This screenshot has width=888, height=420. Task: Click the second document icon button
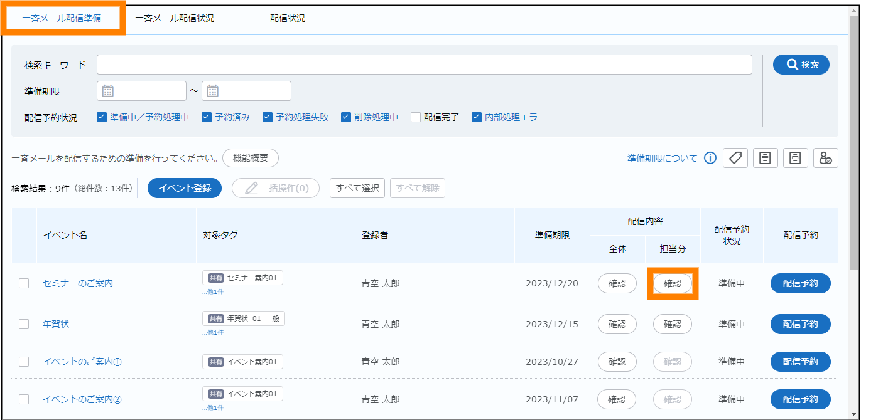click(796, 158)
